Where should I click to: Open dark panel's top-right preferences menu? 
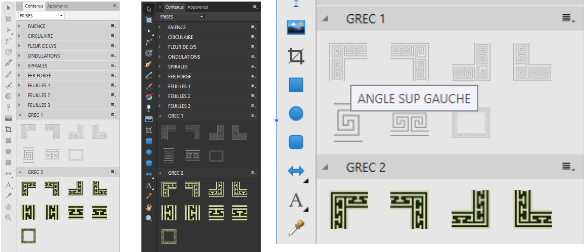click(x=255, y=7)
